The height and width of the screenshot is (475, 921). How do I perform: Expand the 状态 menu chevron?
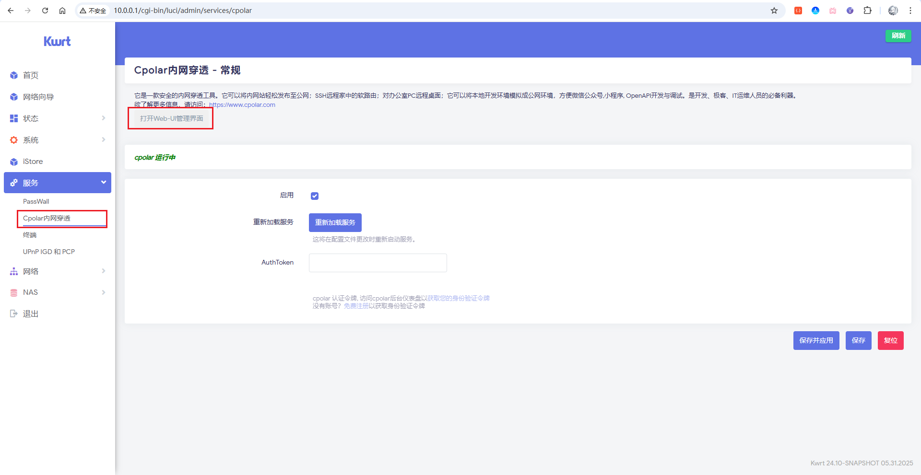(103, 118)
